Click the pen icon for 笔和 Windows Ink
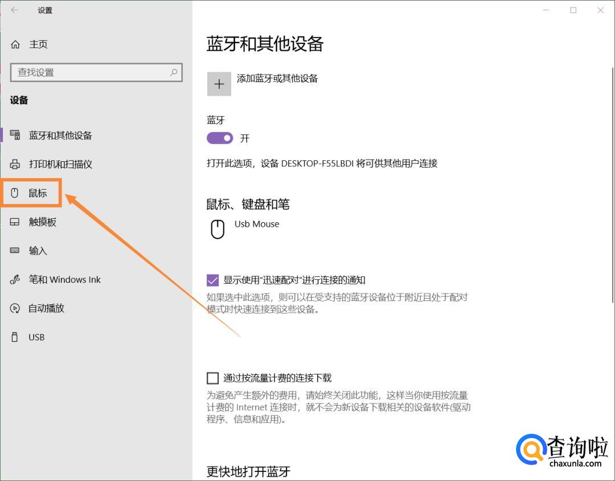This screenshot has height=481, width=615. (x=15, y=280)
